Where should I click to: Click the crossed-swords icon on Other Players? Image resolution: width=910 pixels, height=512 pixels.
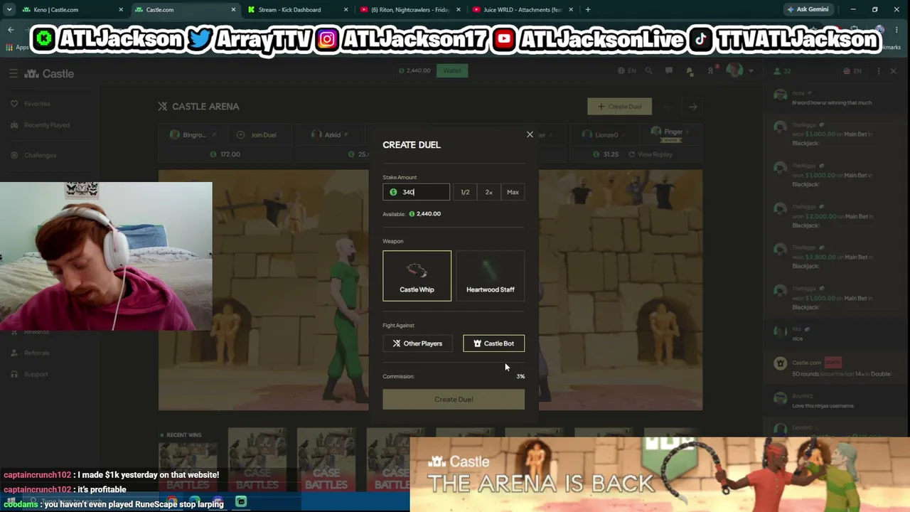tap(397, 343)
